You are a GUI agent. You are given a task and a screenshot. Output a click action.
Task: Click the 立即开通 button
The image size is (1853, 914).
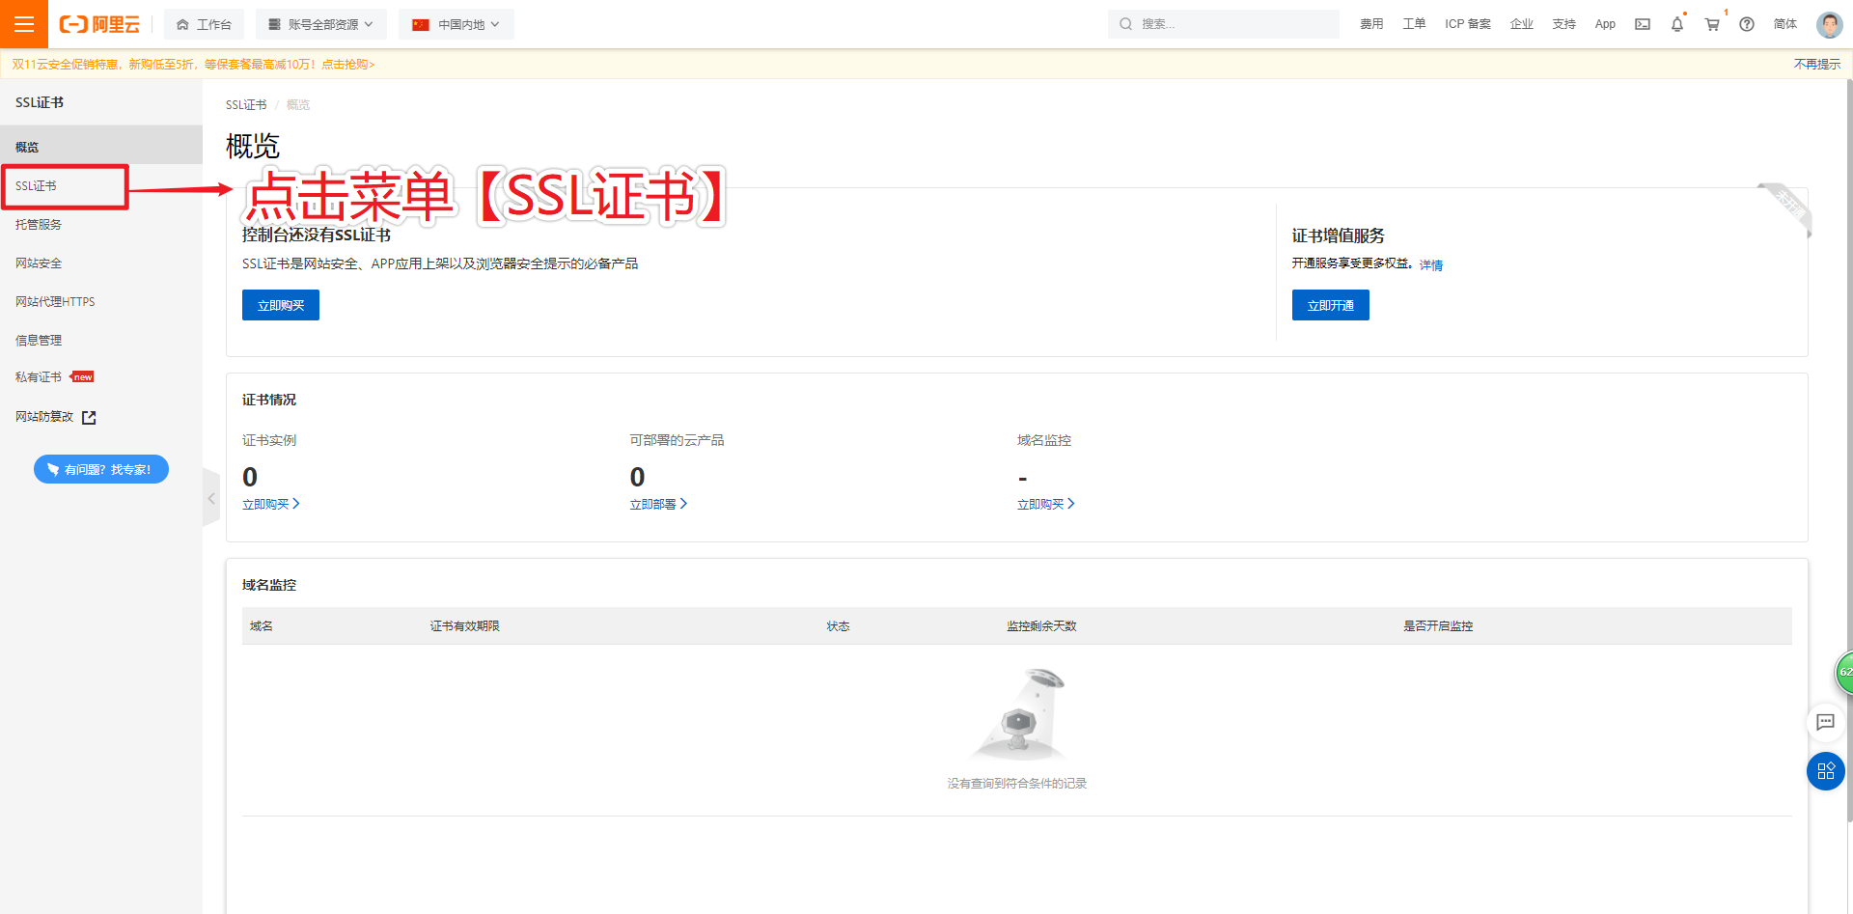coord(1331,305)
